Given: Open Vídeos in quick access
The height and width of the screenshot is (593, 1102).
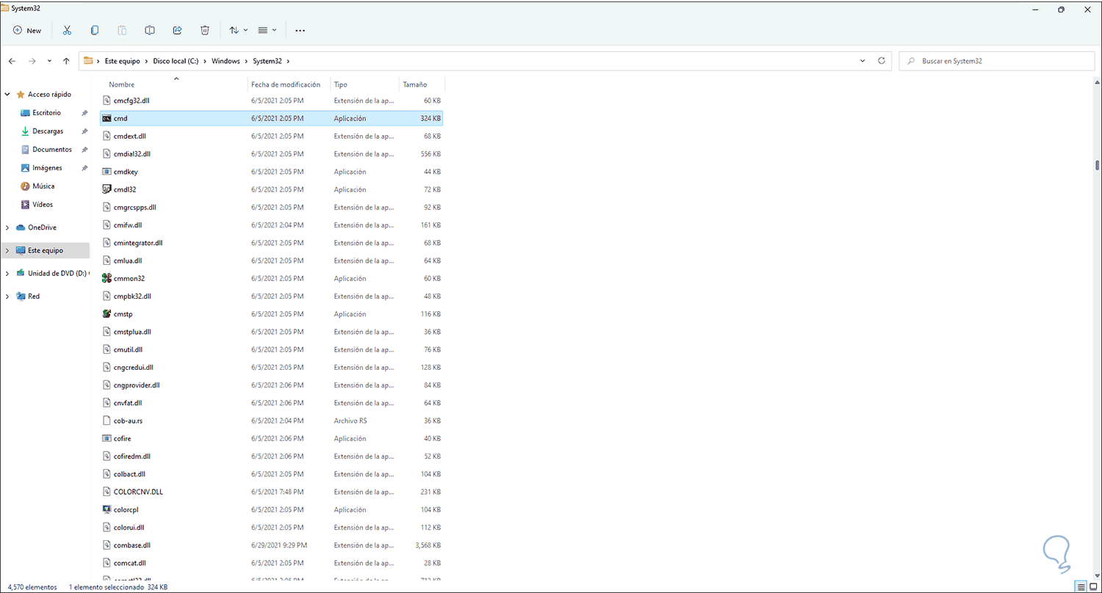Looking at the screenshot, I should point(43,205).
